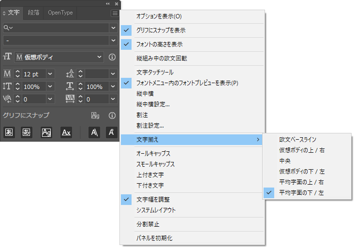The height and width of the screenshot is (247, 354).
Task: Open the font size 12 pt dropdown
Action: pyautogui.click(x=51, y=74)
